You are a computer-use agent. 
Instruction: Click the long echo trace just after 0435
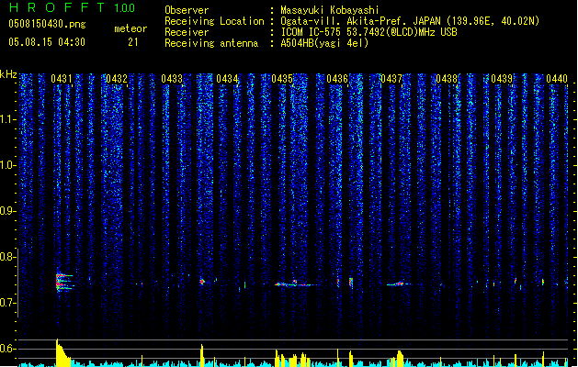click(297, 284)
